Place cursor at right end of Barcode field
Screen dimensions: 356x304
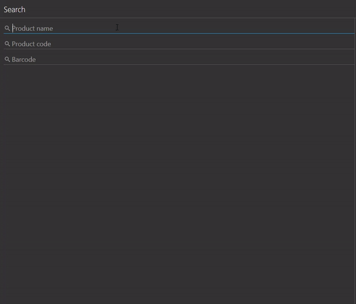(349, 59)
